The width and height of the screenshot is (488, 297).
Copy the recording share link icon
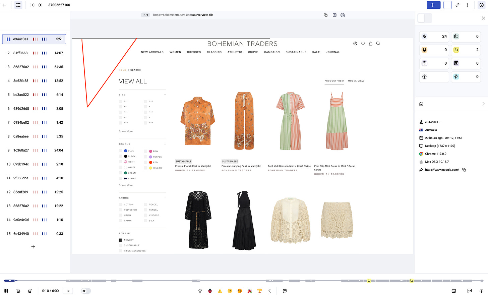tap(457, 5)
